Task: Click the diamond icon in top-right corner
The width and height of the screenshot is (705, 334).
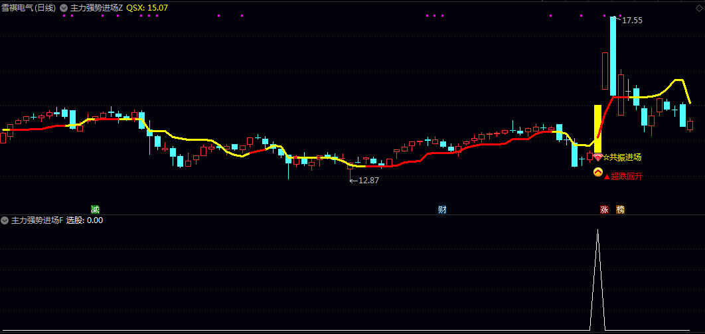Action: pos(698,8)
